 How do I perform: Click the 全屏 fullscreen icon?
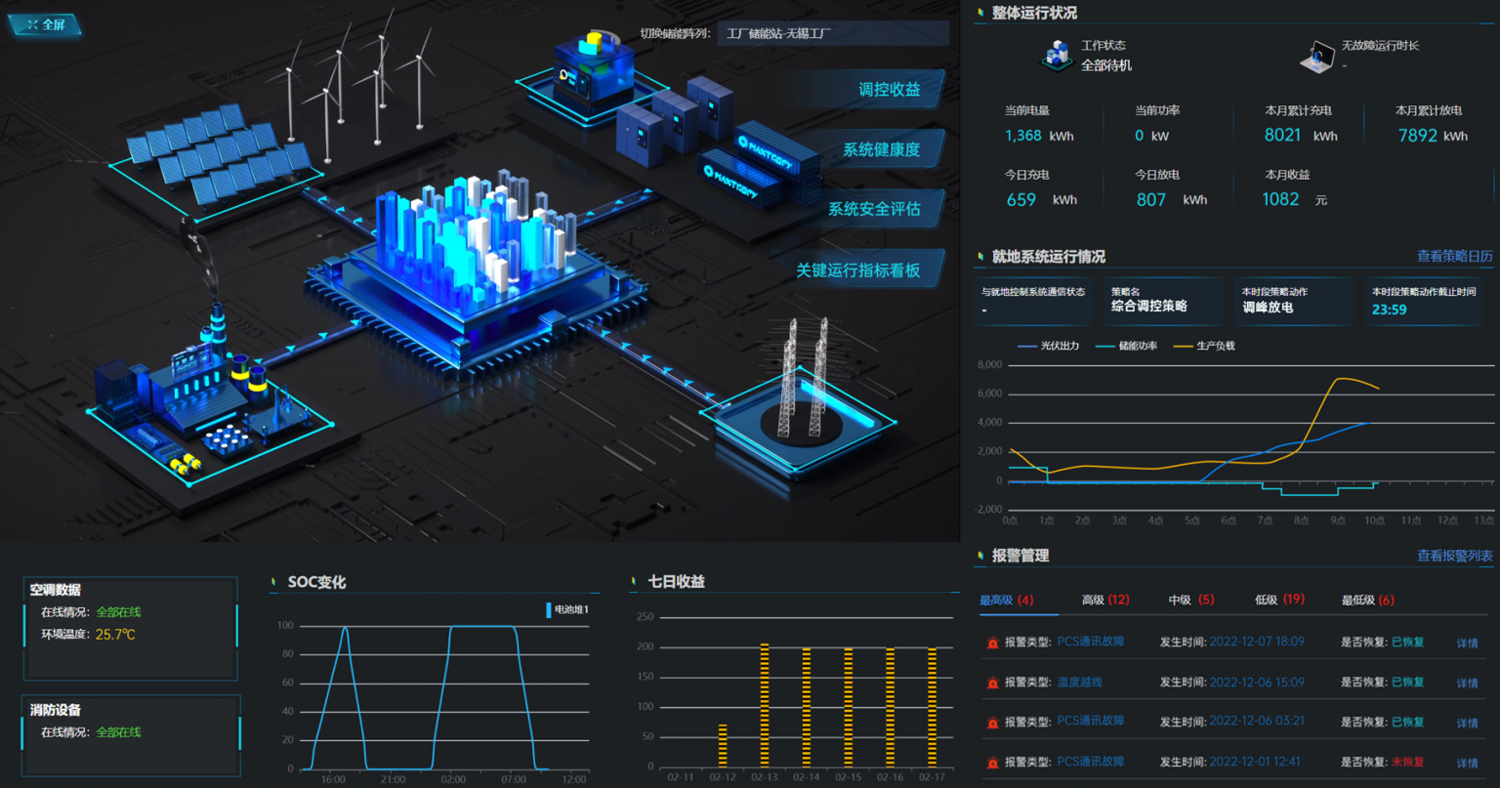(x=32, y=24)
